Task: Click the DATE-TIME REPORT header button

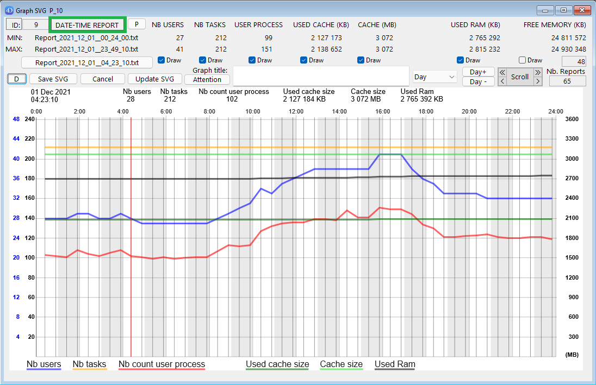Action: (x=88, y=25)
